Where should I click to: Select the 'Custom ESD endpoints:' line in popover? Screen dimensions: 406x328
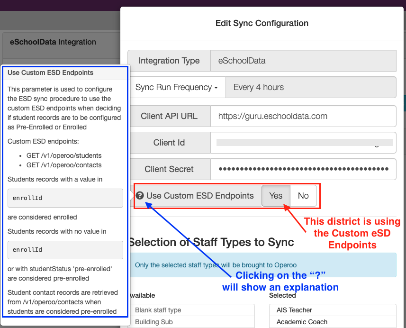(x=43, y=141)
